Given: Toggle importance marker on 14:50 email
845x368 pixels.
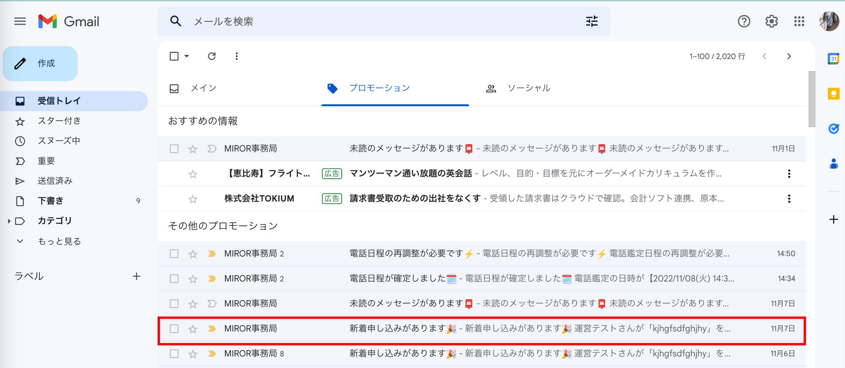Looking at the screenshot, I should click(x=212, y=254).
